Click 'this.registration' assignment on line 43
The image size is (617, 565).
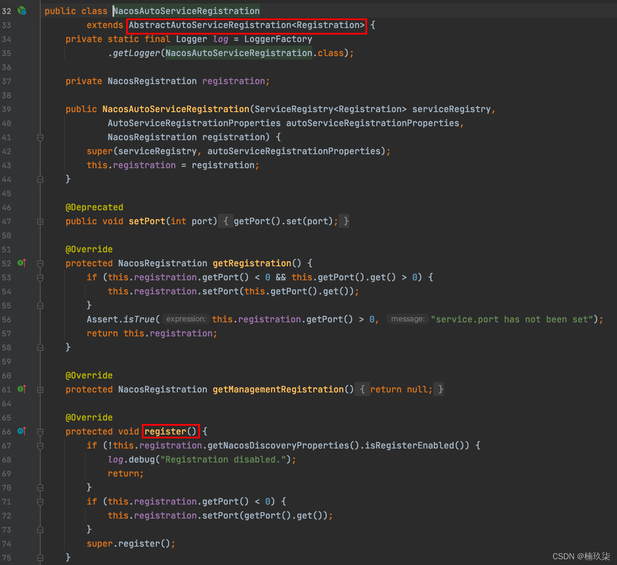pyautogui.click(x=131, y=165)
